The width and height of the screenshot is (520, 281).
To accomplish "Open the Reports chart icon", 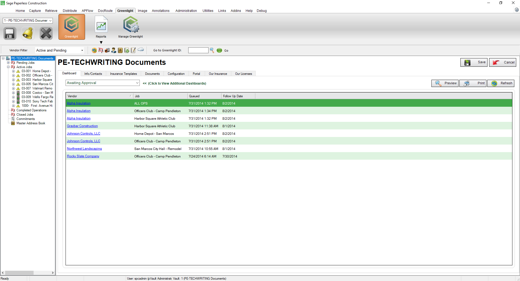I will point(101,24).
